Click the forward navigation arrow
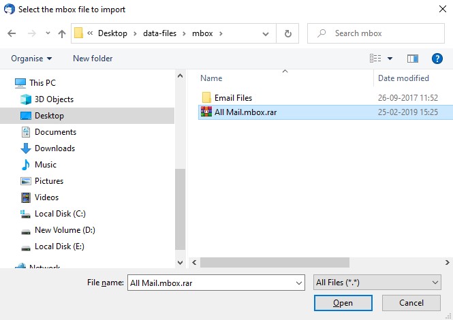Screen dimensions: 453x320 coord(32,33)
